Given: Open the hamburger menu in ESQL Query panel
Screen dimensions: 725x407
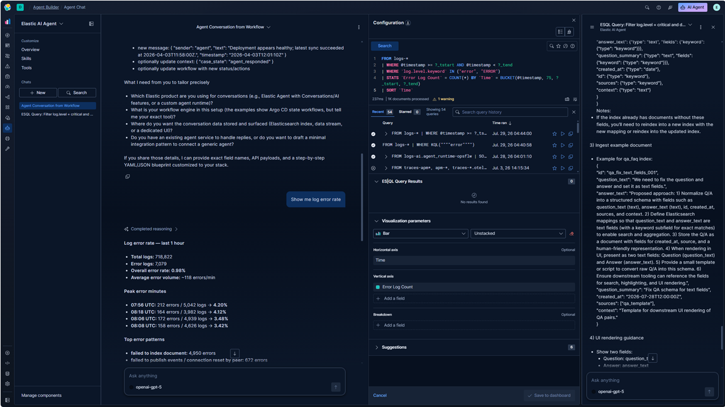Looking at the screenshot, I should [x=592, y=27].
